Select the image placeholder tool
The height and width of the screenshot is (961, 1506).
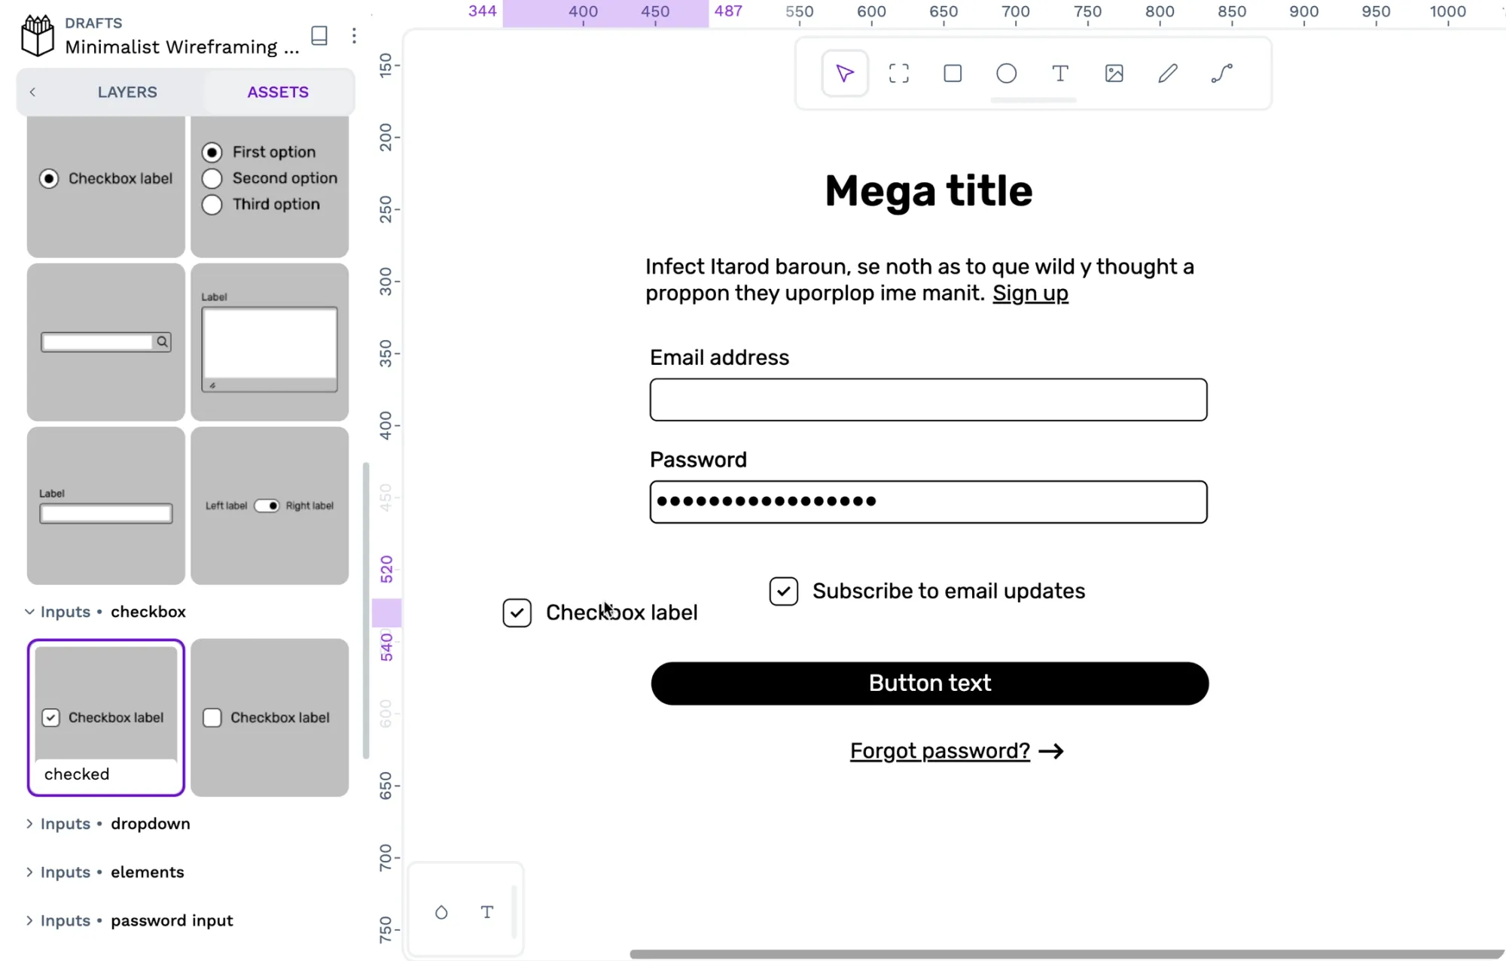coord(1113,74)
